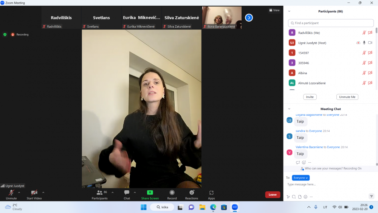The image size is (378, 213).
Task: Toggle the Chat panel button
Action: (x=127, y=194)
